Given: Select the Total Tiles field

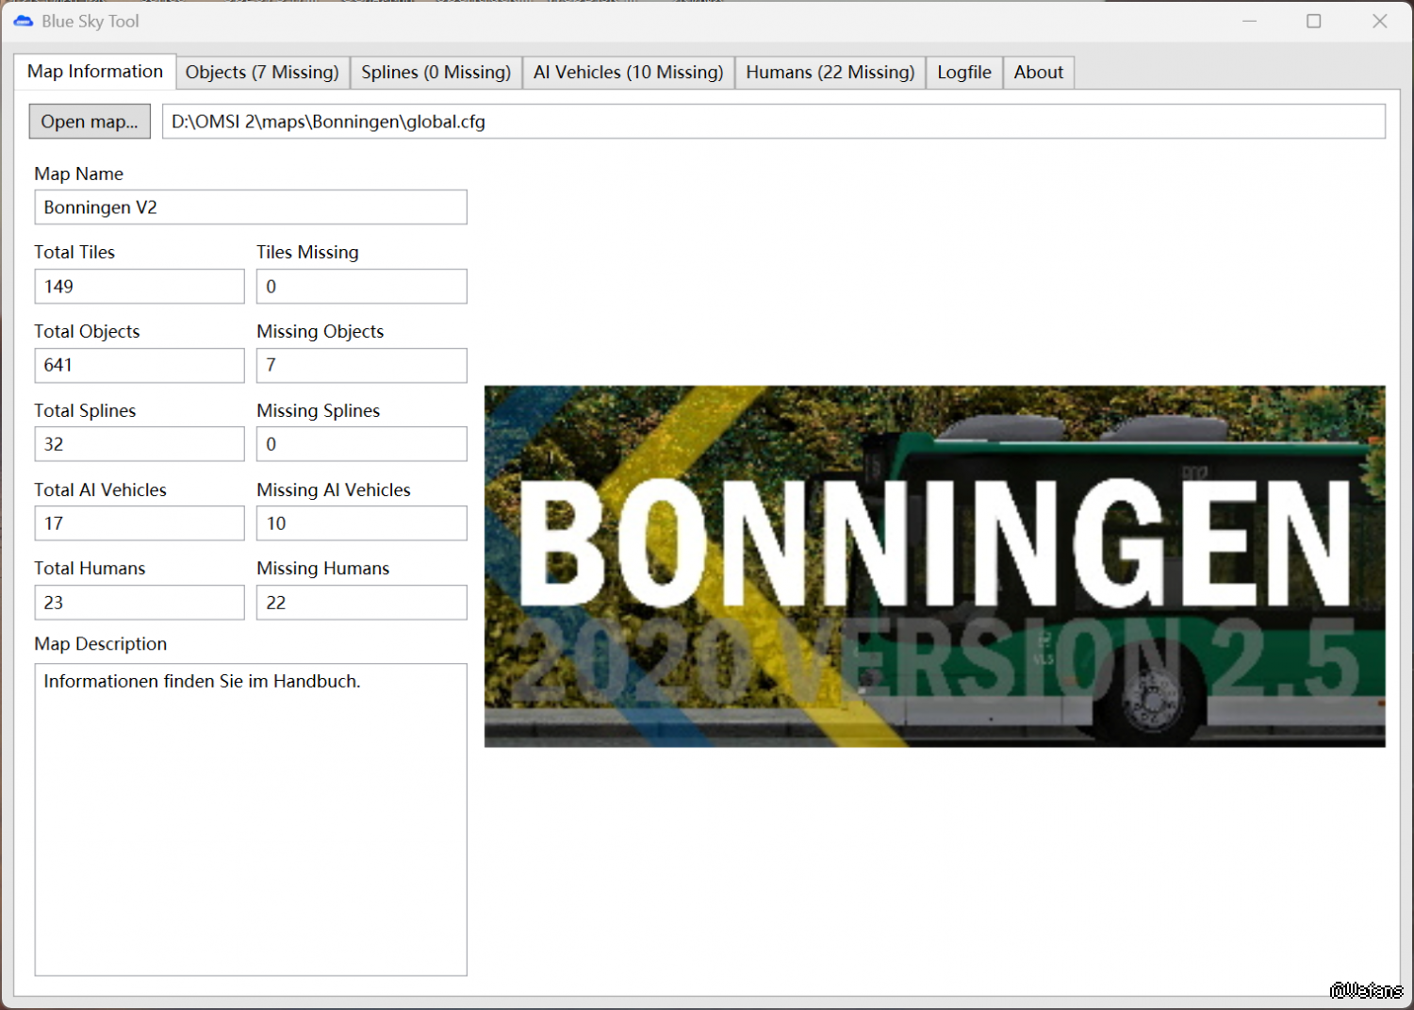Looking at the screenshot, I should (x=139, y=287).
